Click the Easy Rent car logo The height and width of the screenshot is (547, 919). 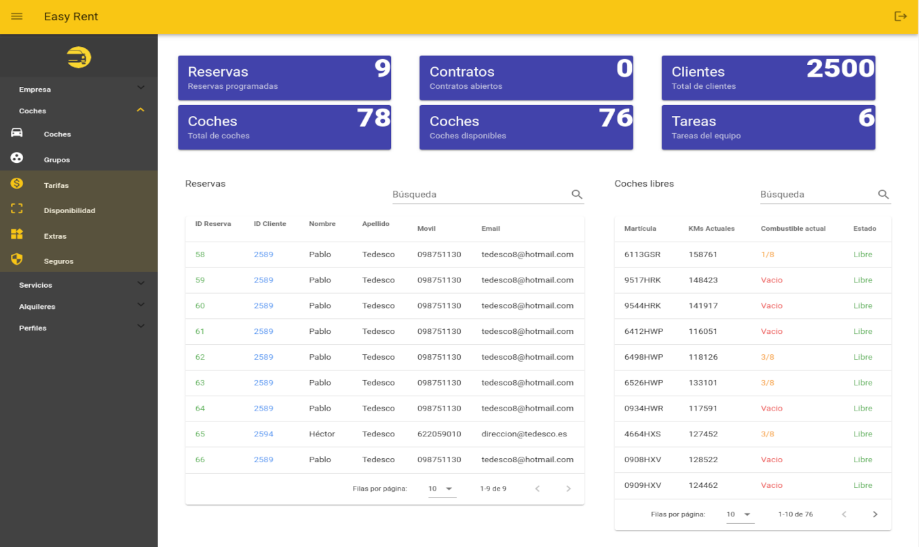coord(79,57)
